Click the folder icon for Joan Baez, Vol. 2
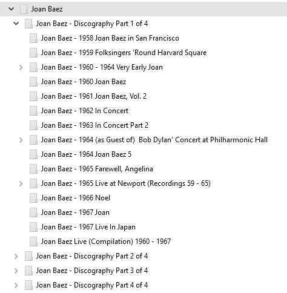This screenshot has height=293, width=287. [x=33, y=96]
